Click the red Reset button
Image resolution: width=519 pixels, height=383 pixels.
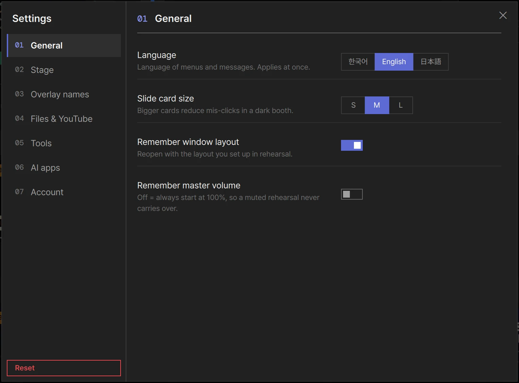(64, 368)
